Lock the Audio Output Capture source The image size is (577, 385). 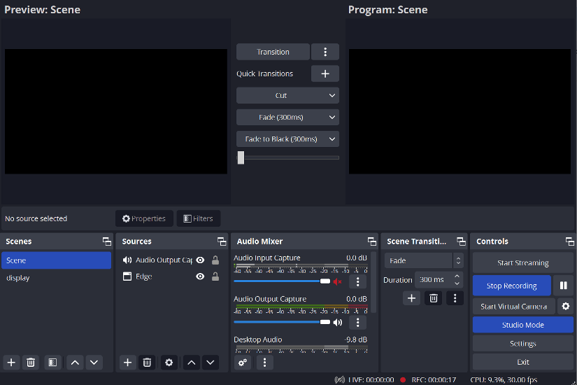tap(215, 260)
